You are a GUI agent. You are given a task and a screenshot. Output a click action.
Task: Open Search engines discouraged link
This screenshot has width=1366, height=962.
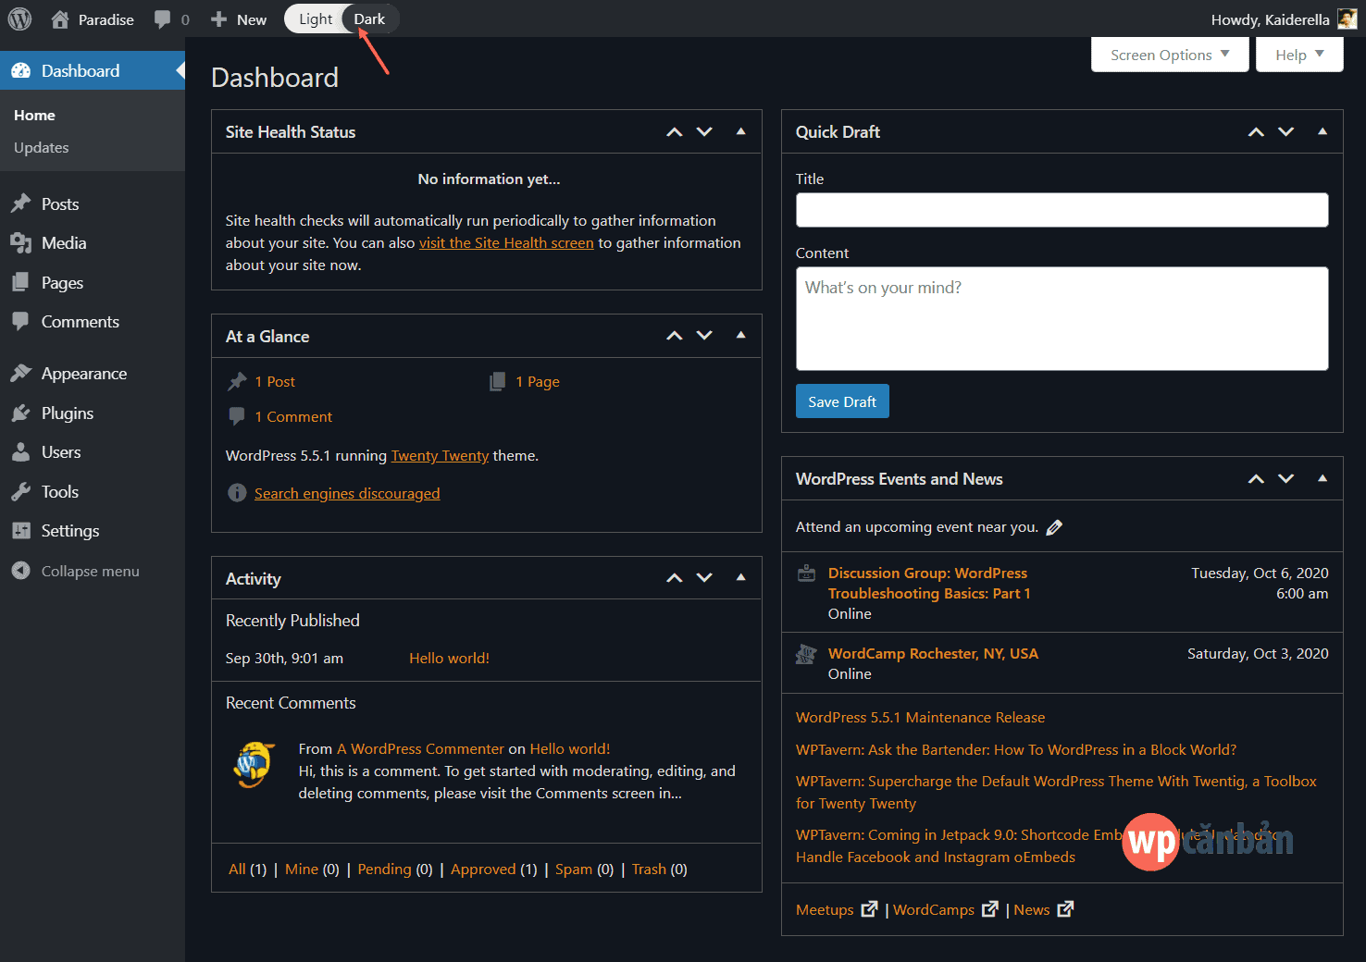(347, 494)
